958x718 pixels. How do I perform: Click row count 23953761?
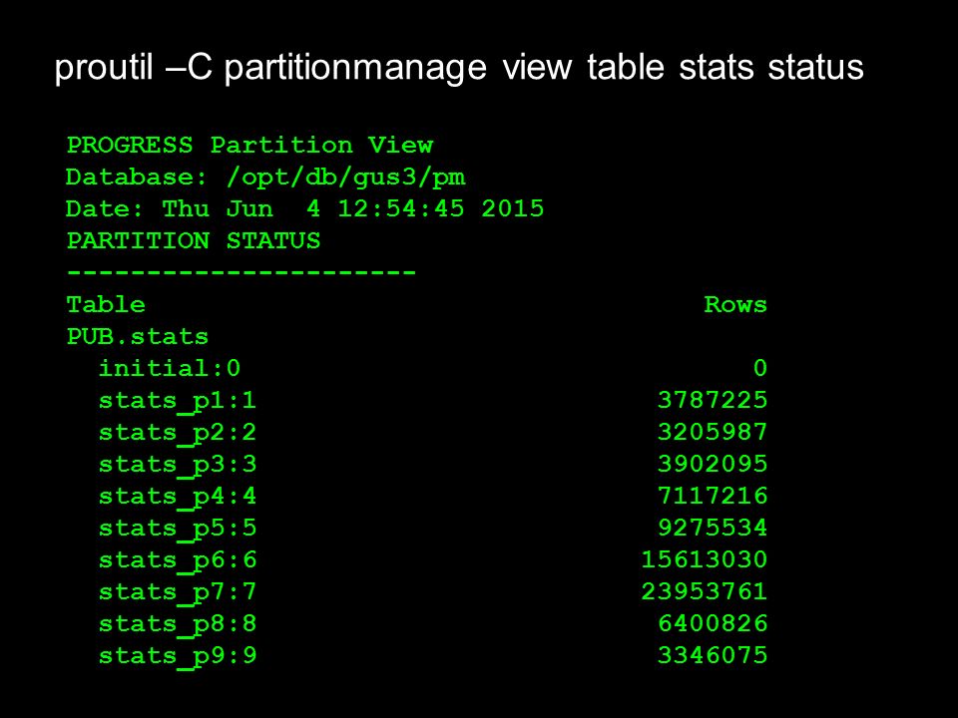point(705,591)
